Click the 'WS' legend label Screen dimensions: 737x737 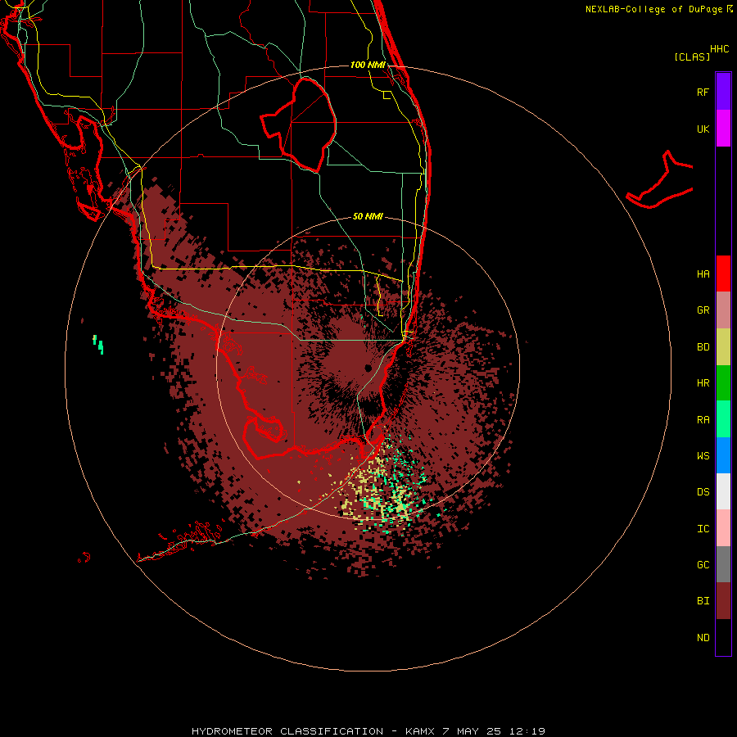pyautogui.click(x=703, y=456)
